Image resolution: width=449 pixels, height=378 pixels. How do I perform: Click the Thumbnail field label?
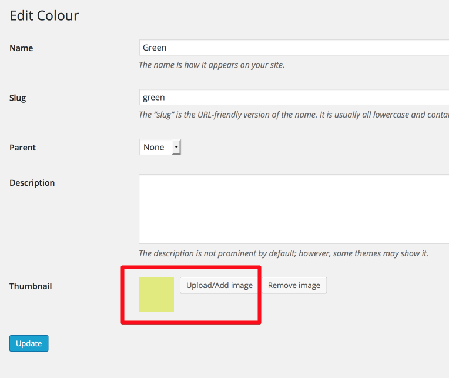point(31,286)
